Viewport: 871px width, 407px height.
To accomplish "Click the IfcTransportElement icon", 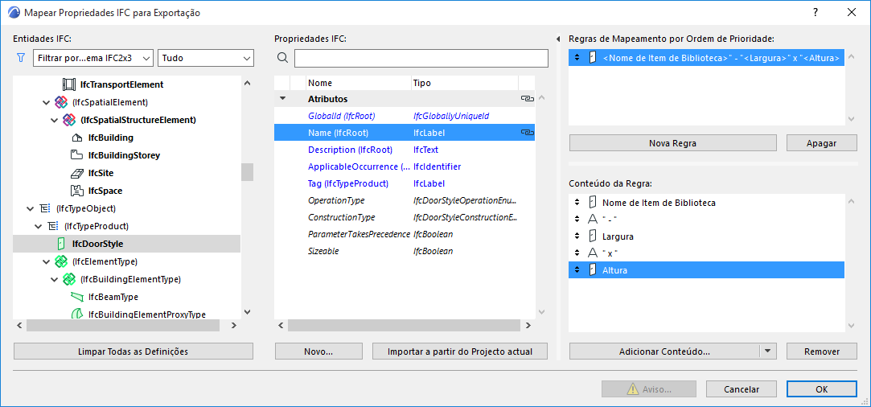I will 69,84.
